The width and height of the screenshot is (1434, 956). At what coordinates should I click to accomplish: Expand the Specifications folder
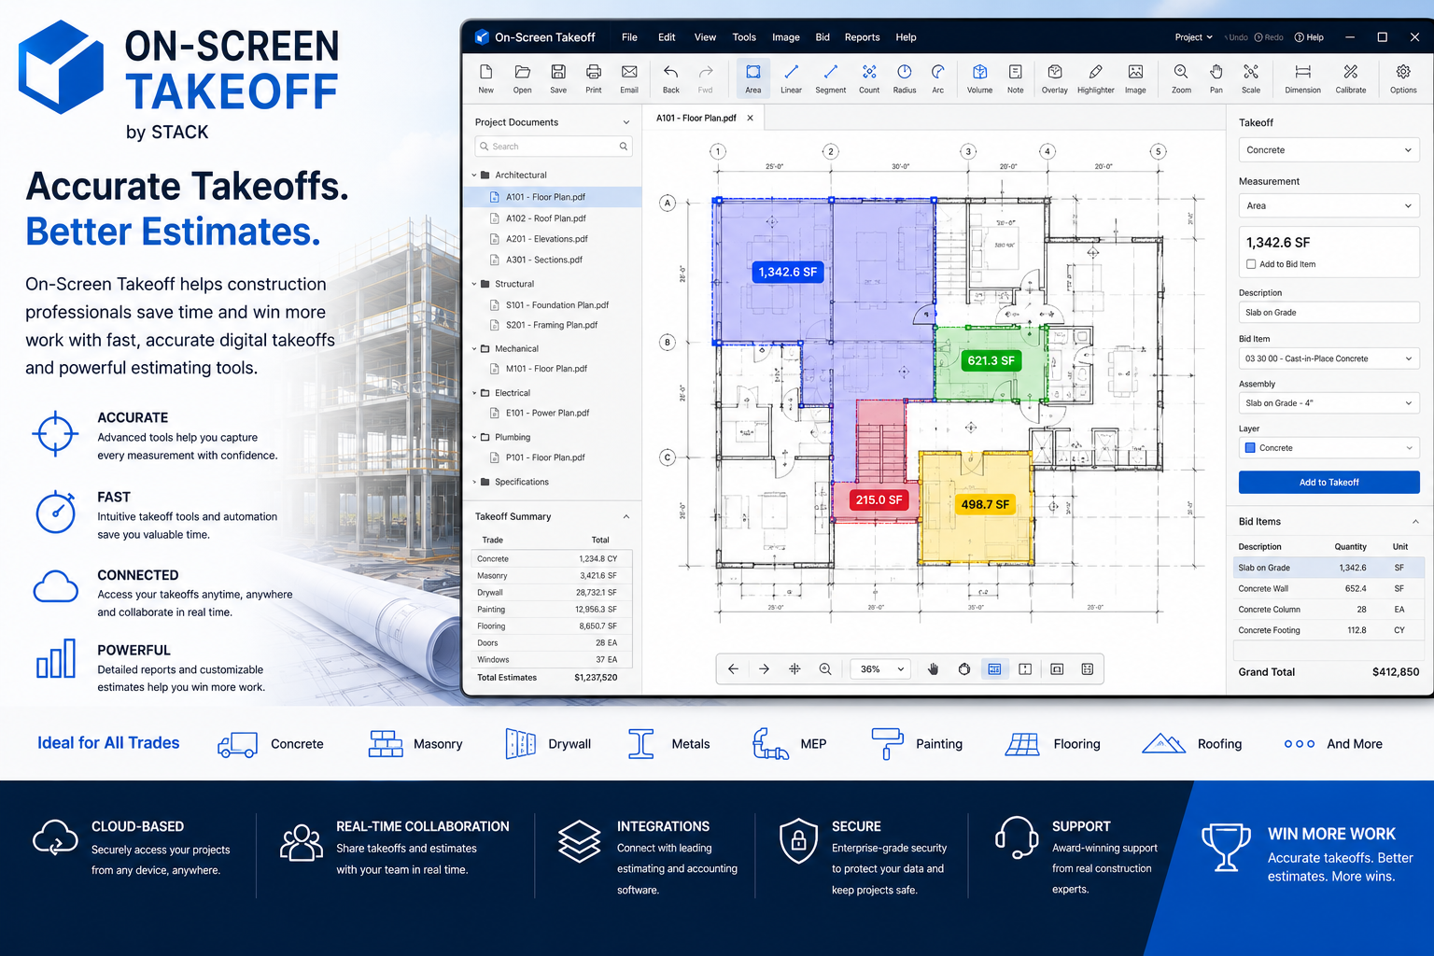tap(474, 483)
